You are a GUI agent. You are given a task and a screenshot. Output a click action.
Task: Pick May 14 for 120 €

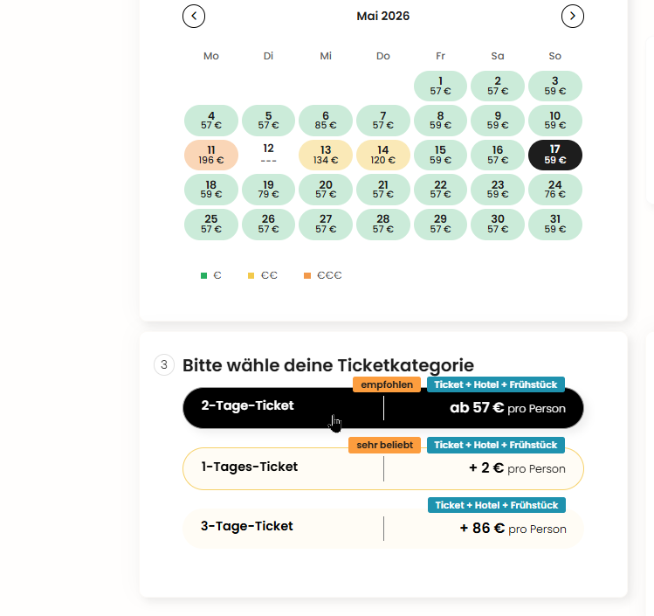click(383, 155)
